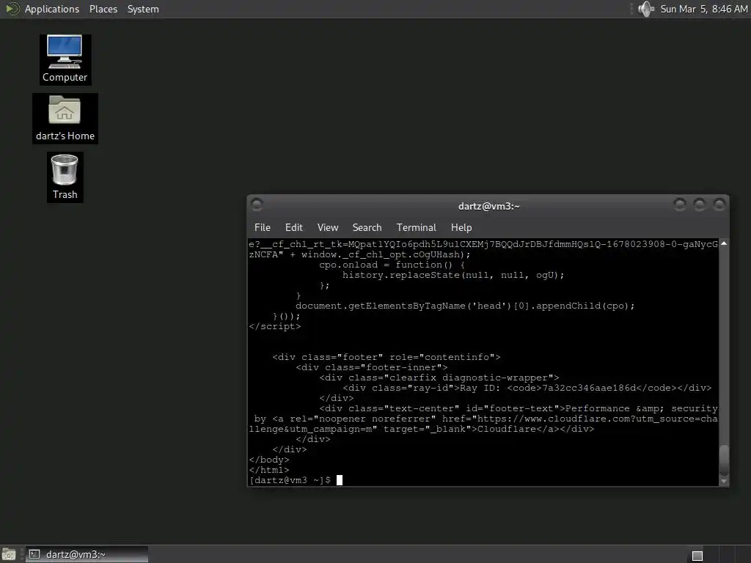Open the Computer desktop icon
The width and height of the screenshot is (751, 563).
(x=65, y=59)
